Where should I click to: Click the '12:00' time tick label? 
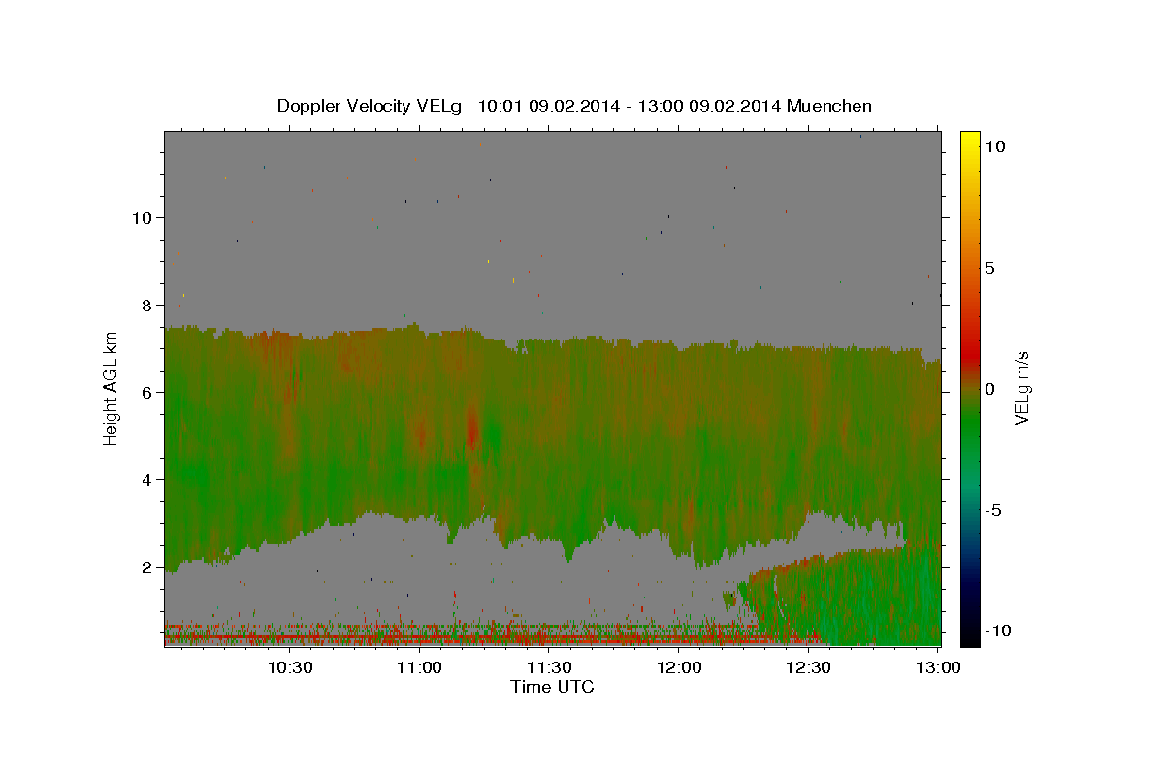[680, 667]
